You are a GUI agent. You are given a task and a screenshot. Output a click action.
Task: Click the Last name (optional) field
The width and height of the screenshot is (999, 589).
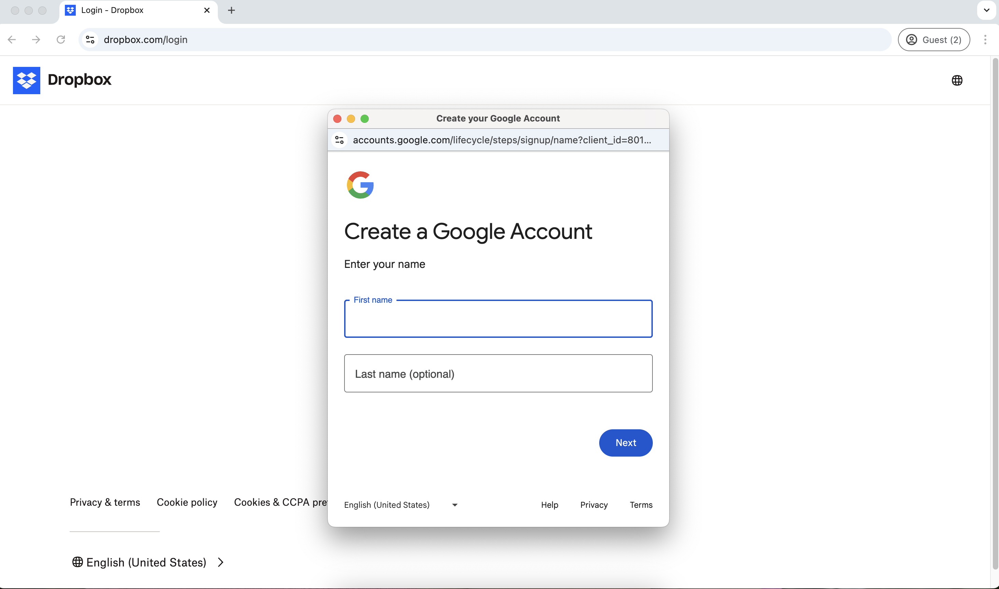pyautogui.click(x=498, y=373)
